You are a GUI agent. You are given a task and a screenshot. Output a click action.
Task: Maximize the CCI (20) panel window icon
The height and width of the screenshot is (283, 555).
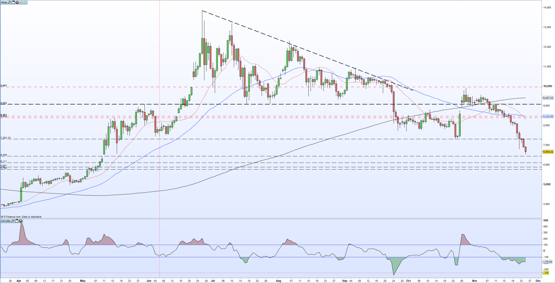[17, 221]
